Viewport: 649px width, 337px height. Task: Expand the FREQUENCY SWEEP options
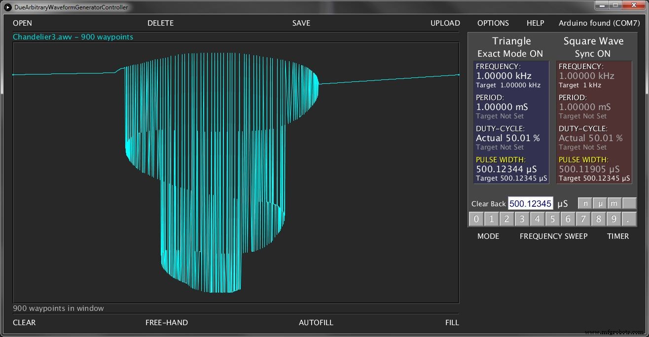pyautogui.click(x=553, y=236)
